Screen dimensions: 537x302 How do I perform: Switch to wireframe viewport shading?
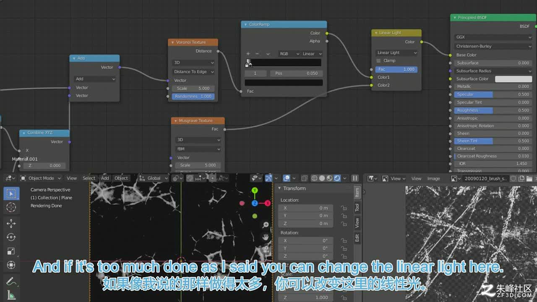(315, 178)
